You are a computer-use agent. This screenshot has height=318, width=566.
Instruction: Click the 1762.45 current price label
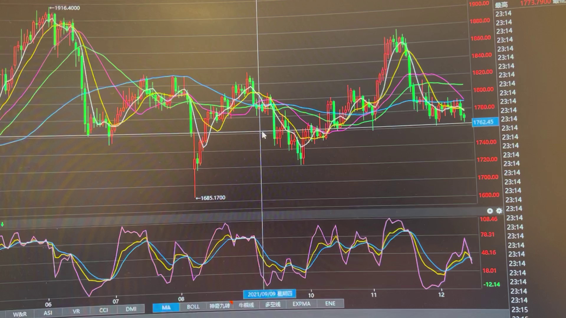(485, 122)
